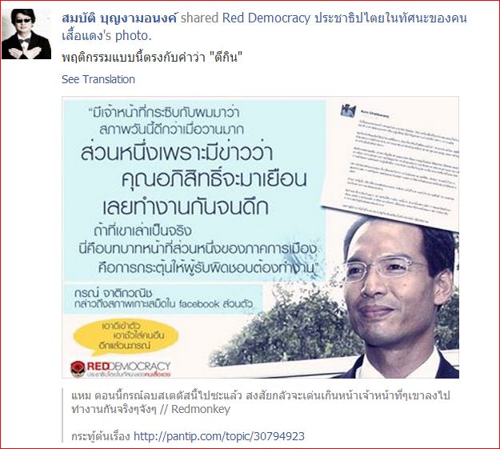The width and height of the screenshot is (500, 449).
Task: Click the post text mentioning "ตีกิน"
Action: [x=152, y=58]
